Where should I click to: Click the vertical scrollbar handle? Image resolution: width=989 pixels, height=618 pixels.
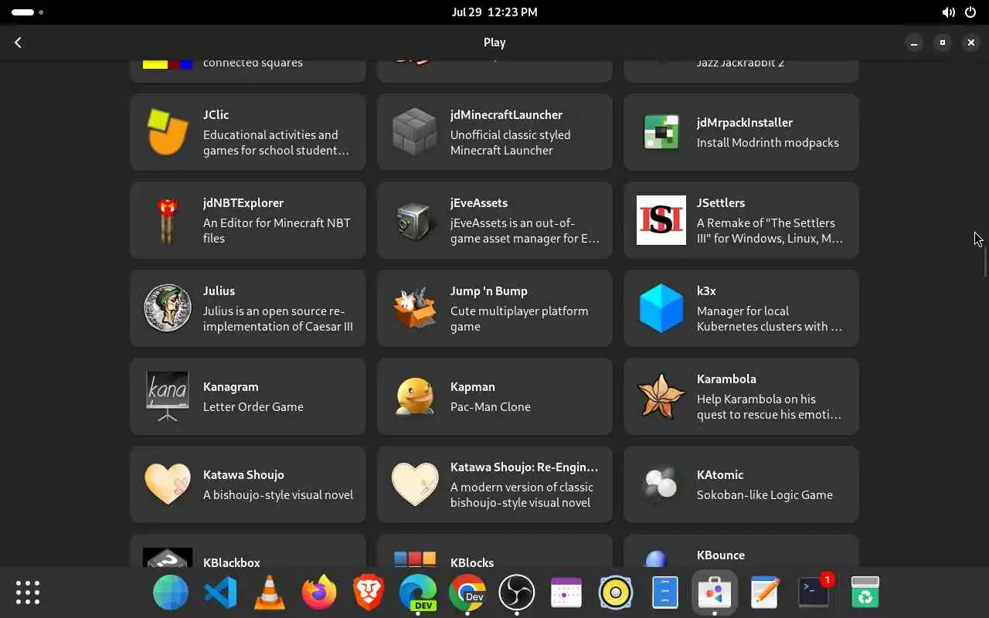coord(985,260)
